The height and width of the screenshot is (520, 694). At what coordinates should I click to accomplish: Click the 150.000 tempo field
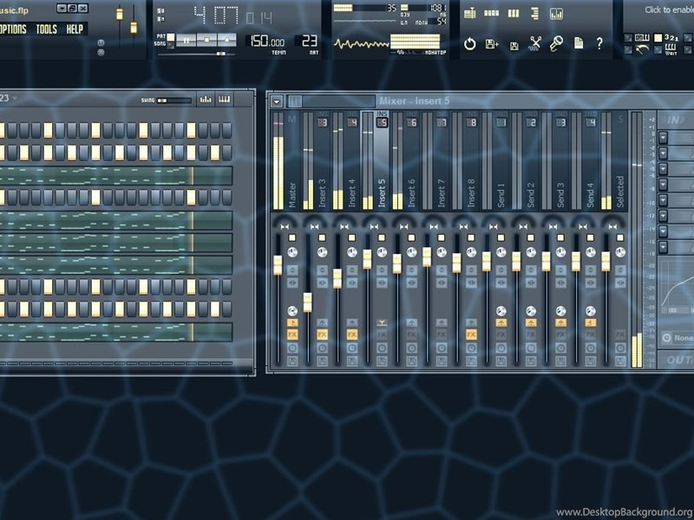pyautogui.click(x=267, y=42)
